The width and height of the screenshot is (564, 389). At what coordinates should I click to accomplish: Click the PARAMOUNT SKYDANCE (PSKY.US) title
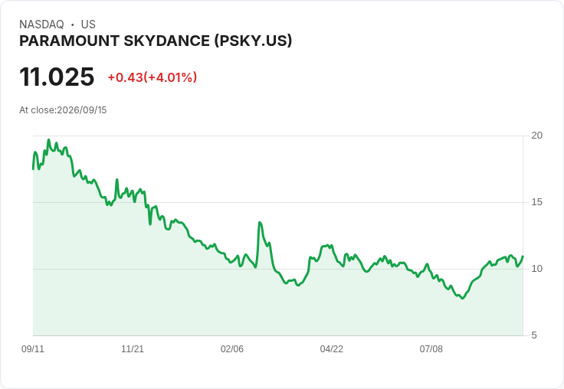156,41
